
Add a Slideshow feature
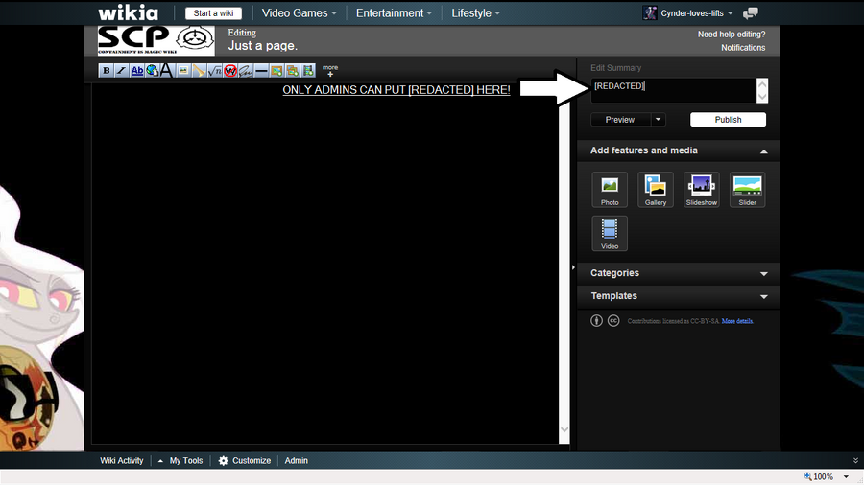click(x=702, y=190)
